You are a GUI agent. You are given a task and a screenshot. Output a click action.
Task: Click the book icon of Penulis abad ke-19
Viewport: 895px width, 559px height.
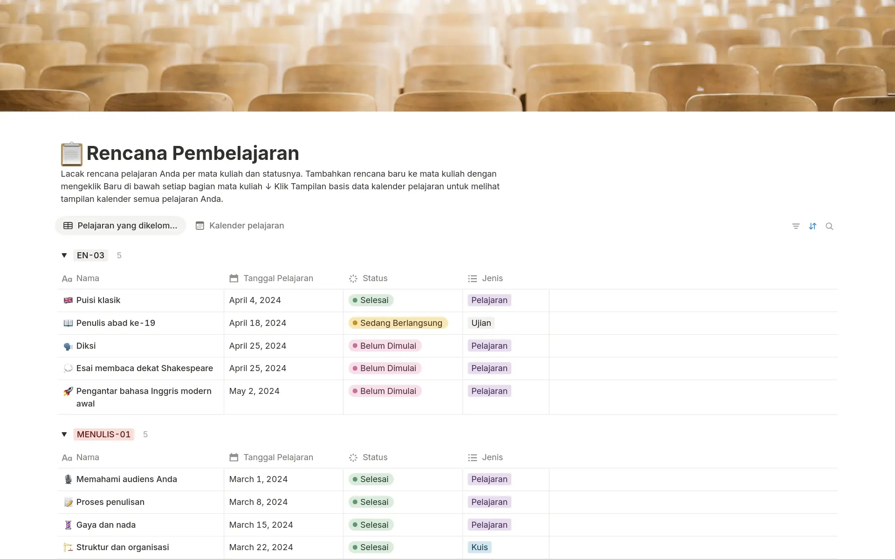pos(68,323)
